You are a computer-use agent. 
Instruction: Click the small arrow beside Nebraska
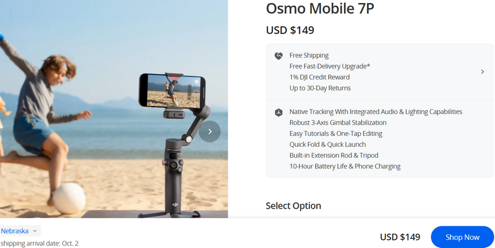click(35, 231)
